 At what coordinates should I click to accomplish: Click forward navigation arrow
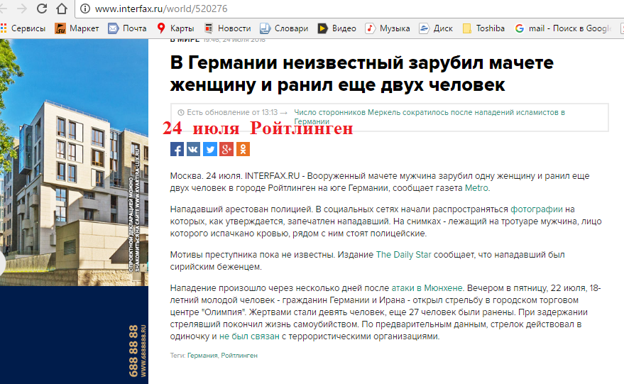pyautogui.click(x=21, y=9)
